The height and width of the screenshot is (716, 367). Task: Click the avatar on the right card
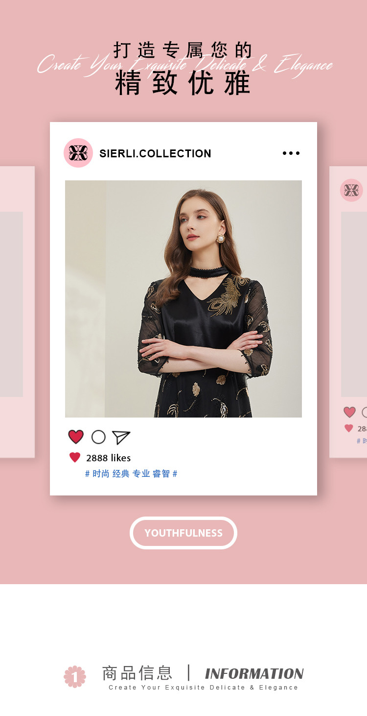click(351, 190)
